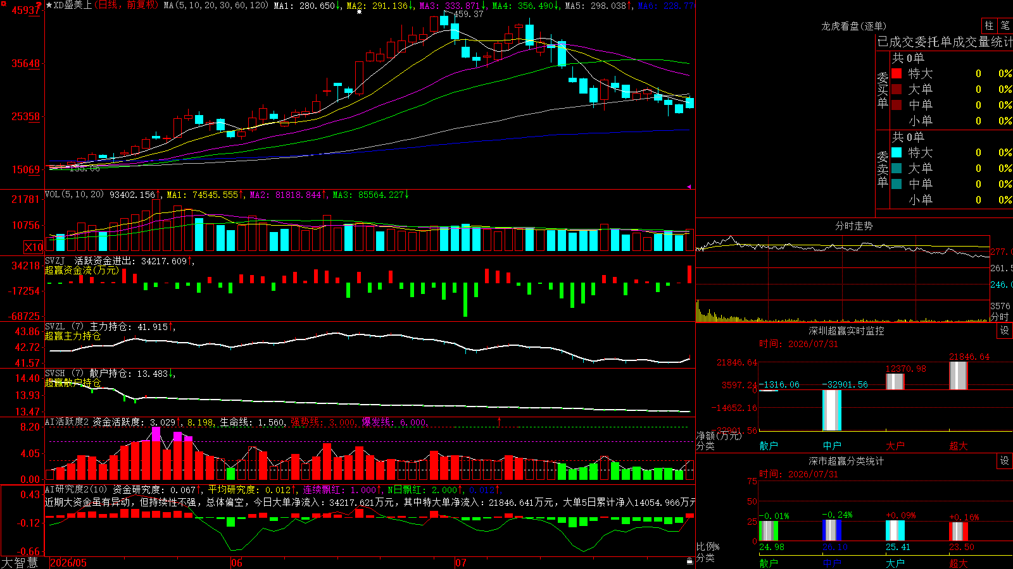This screenshot has width=1013, height=569.
Task: Click the dark red 中单 buy-order swatch
Action: click(x=897, y=105)
